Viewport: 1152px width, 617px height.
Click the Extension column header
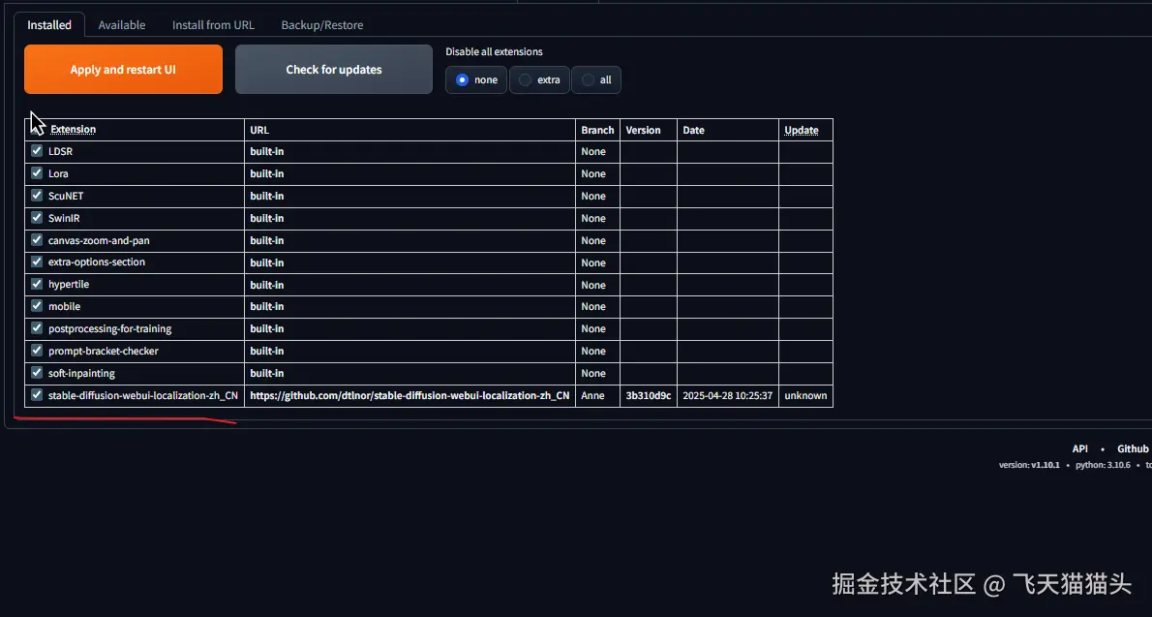[73, 130]
